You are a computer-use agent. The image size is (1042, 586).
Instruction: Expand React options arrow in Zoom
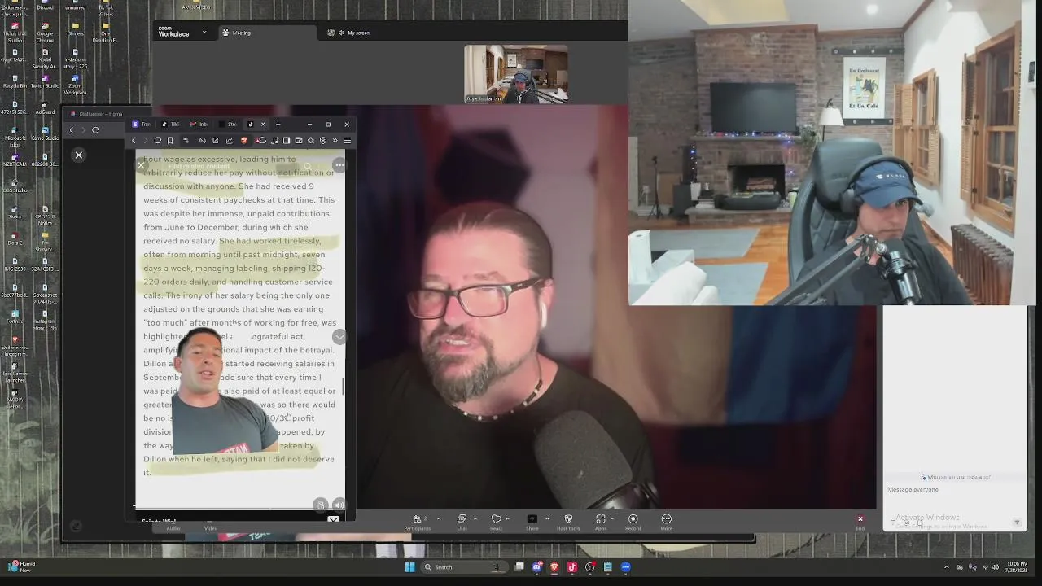tap(509, 518)
